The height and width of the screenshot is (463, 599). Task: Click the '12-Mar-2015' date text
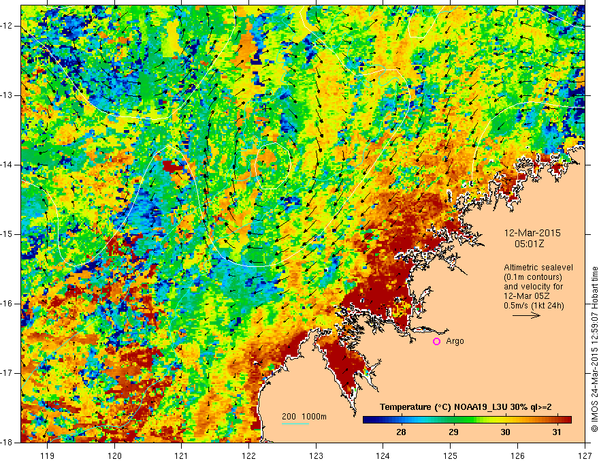pyautogui.click(x=532, y=233)
